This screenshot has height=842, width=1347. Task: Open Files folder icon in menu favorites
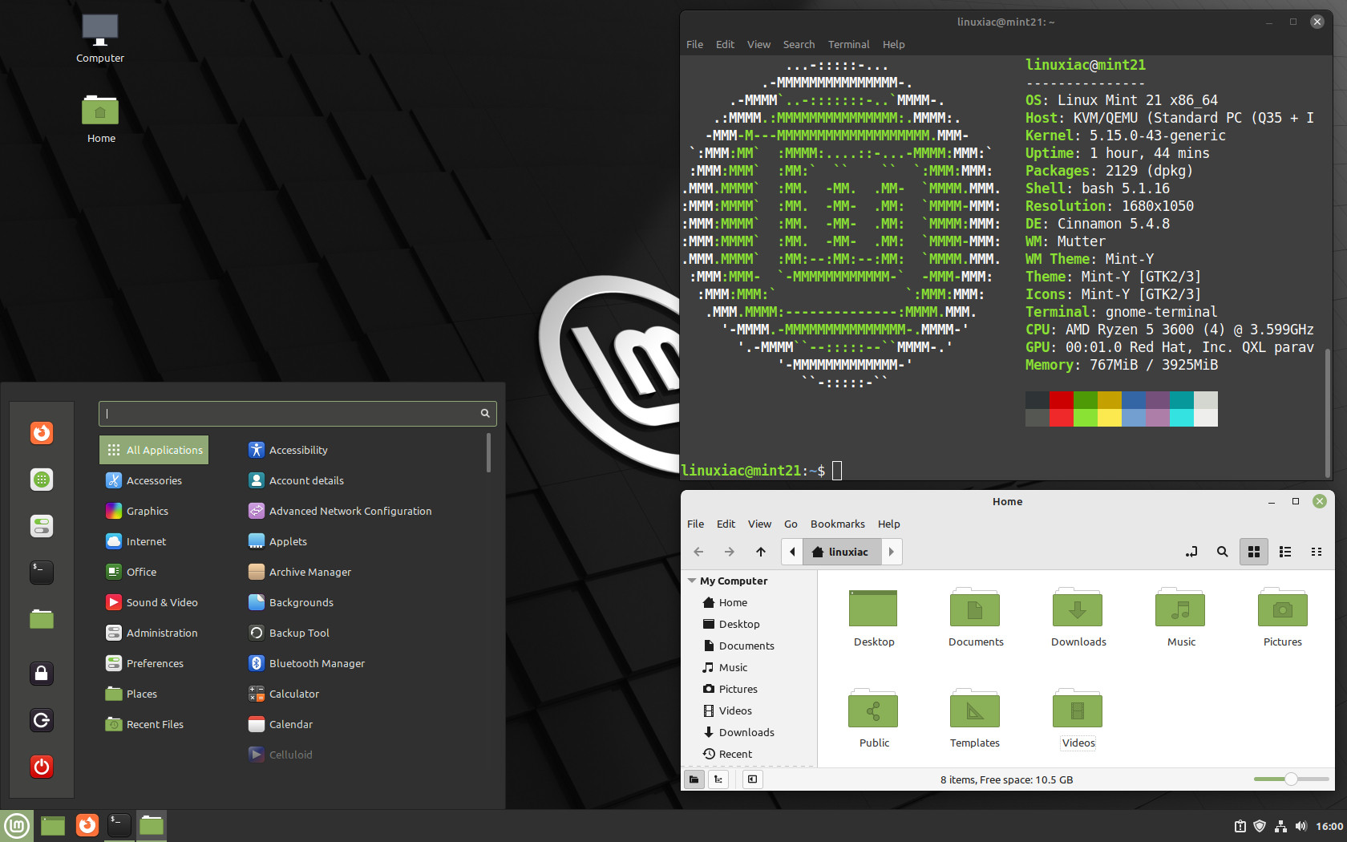coord(42,618)
